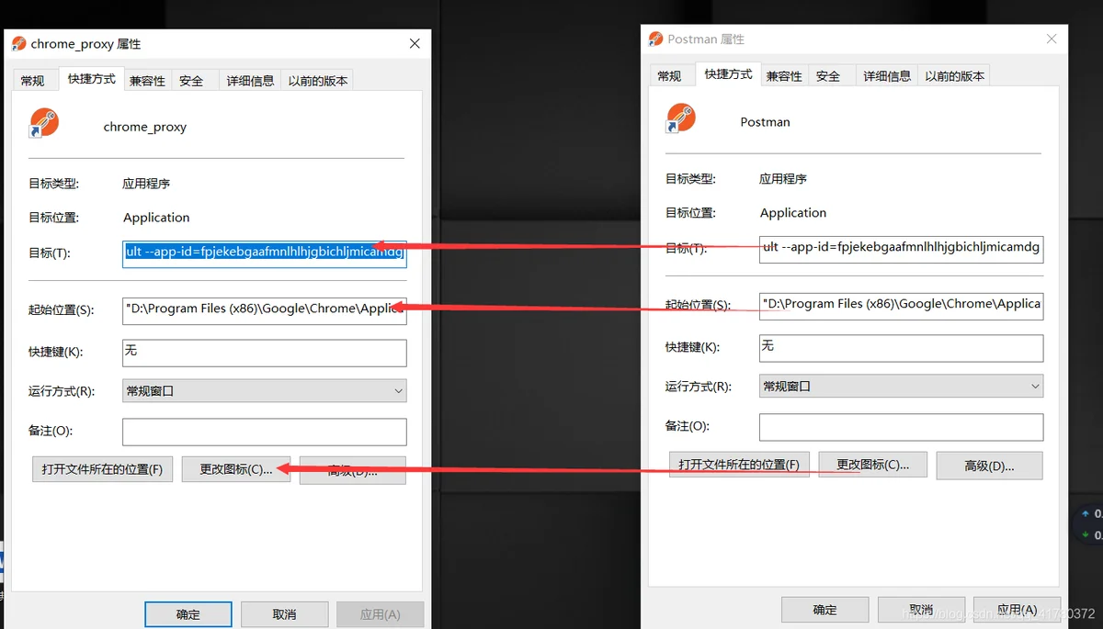Viewport: 1103px width, 629px height.
Task: Click the chrome_proxy title bar icon
Action: point(18,43)
